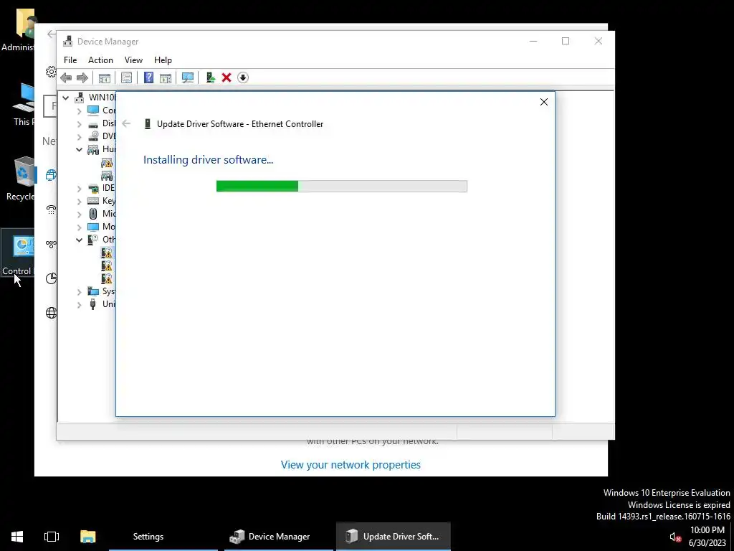This screenshot has width=734, height=551.
Task: Select the Universal Serial Bus controllers icon
Action: point(93,304)
